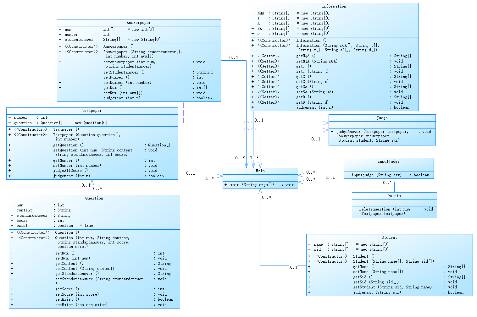Select the "question" attribute in Textpaper
The height and width of the screenshot is (317, 477).
23,123
